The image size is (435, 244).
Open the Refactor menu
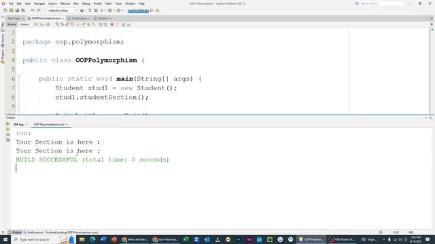(x=65, y=3)
